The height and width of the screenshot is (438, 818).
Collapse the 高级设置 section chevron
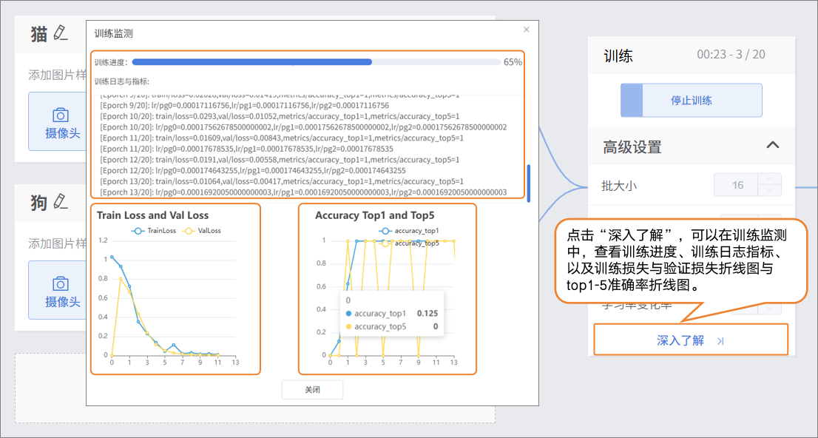click(773, 146)
